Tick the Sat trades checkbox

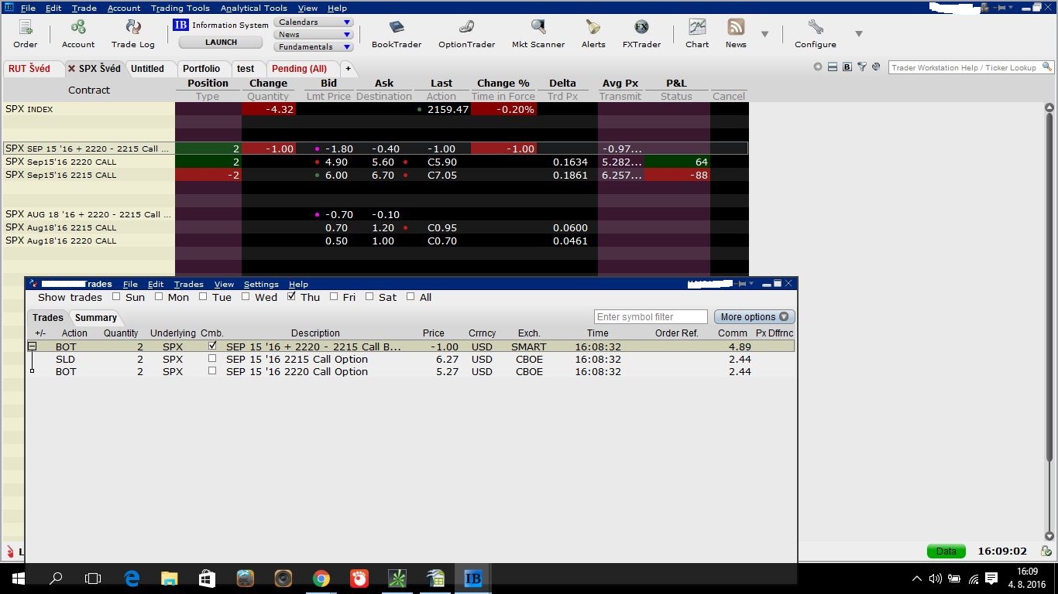point(369,296)
